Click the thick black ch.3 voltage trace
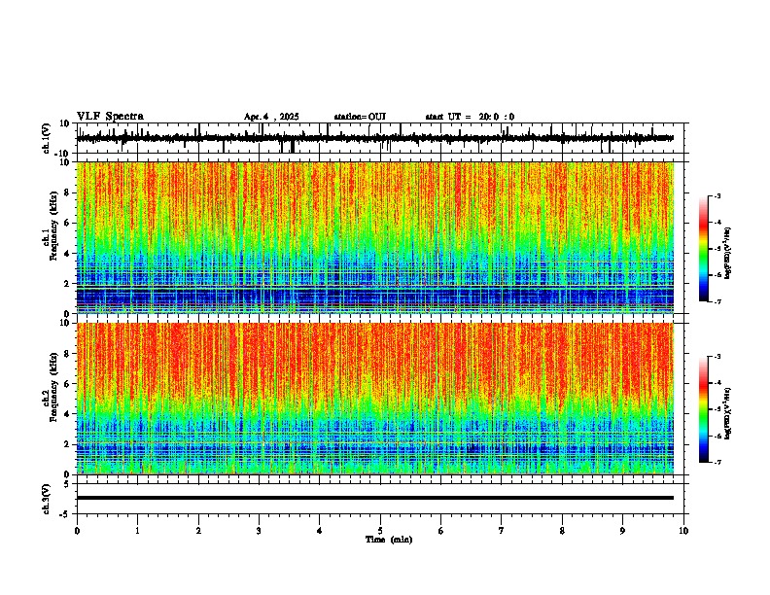The image size is (770, 595). [375, 498]
